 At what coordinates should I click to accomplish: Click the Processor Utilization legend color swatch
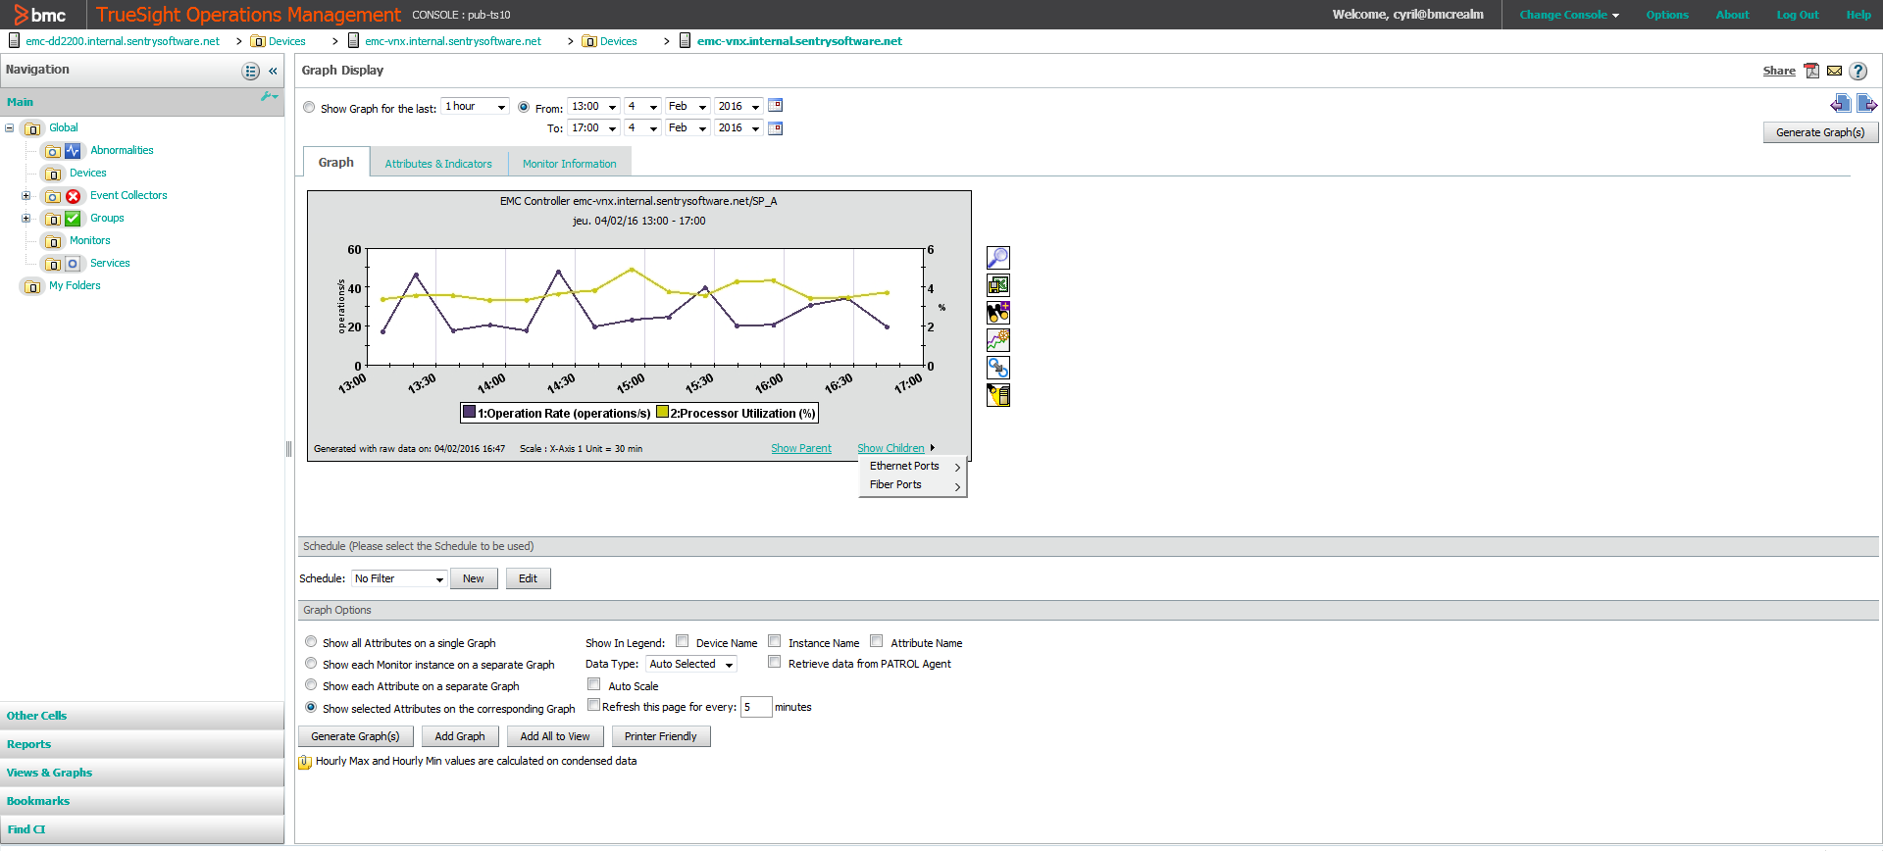[x=663, y=413]
